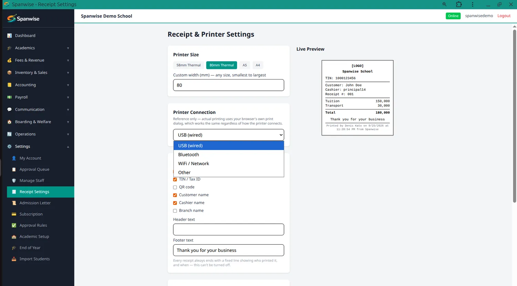Expand the Accounting menu arrow

tap(68, 85)
